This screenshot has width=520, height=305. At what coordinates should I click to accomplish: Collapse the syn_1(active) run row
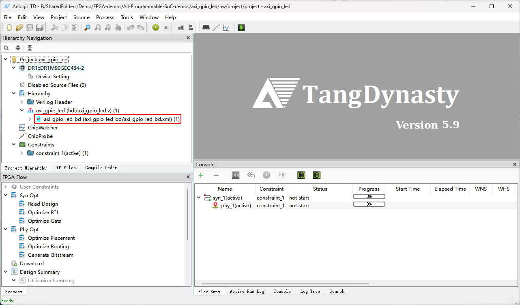click(199, 198)
